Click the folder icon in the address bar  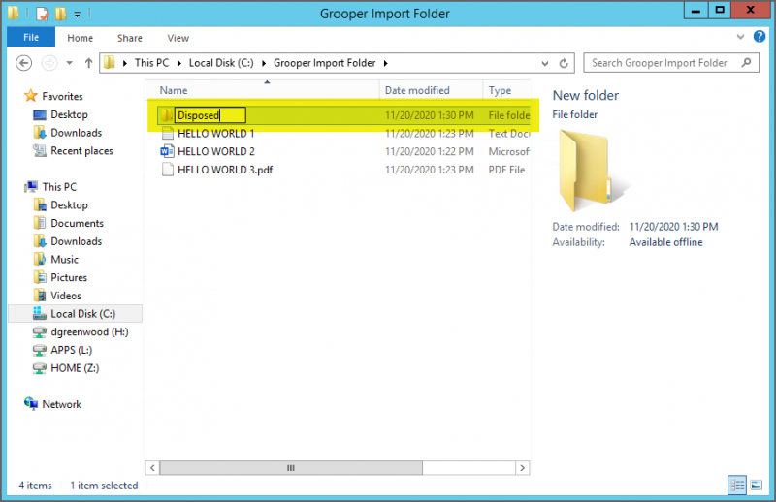110,63
